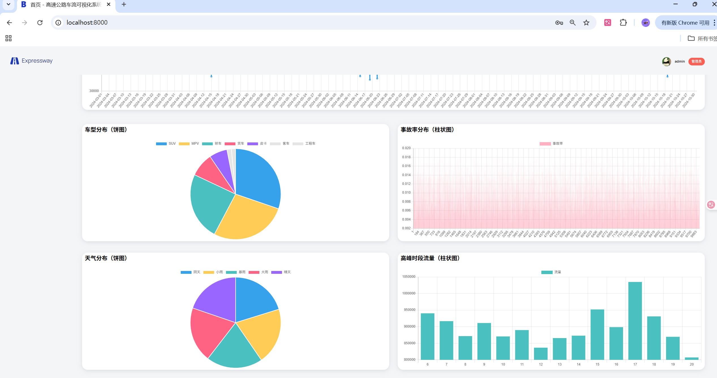The image size is (717, 378).
Task: Toggle the 晴天 weather legend entry
Action: click(x=281, y=272)
